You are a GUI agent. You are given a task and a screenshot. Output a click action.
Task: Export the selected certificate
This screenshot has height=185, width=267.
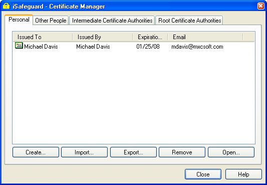(x=133, y=152)
